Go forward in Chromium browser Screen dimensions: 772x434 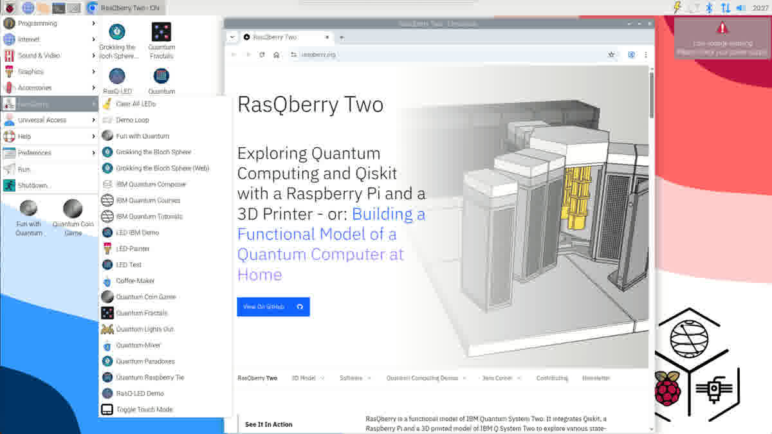pos(248,55)
